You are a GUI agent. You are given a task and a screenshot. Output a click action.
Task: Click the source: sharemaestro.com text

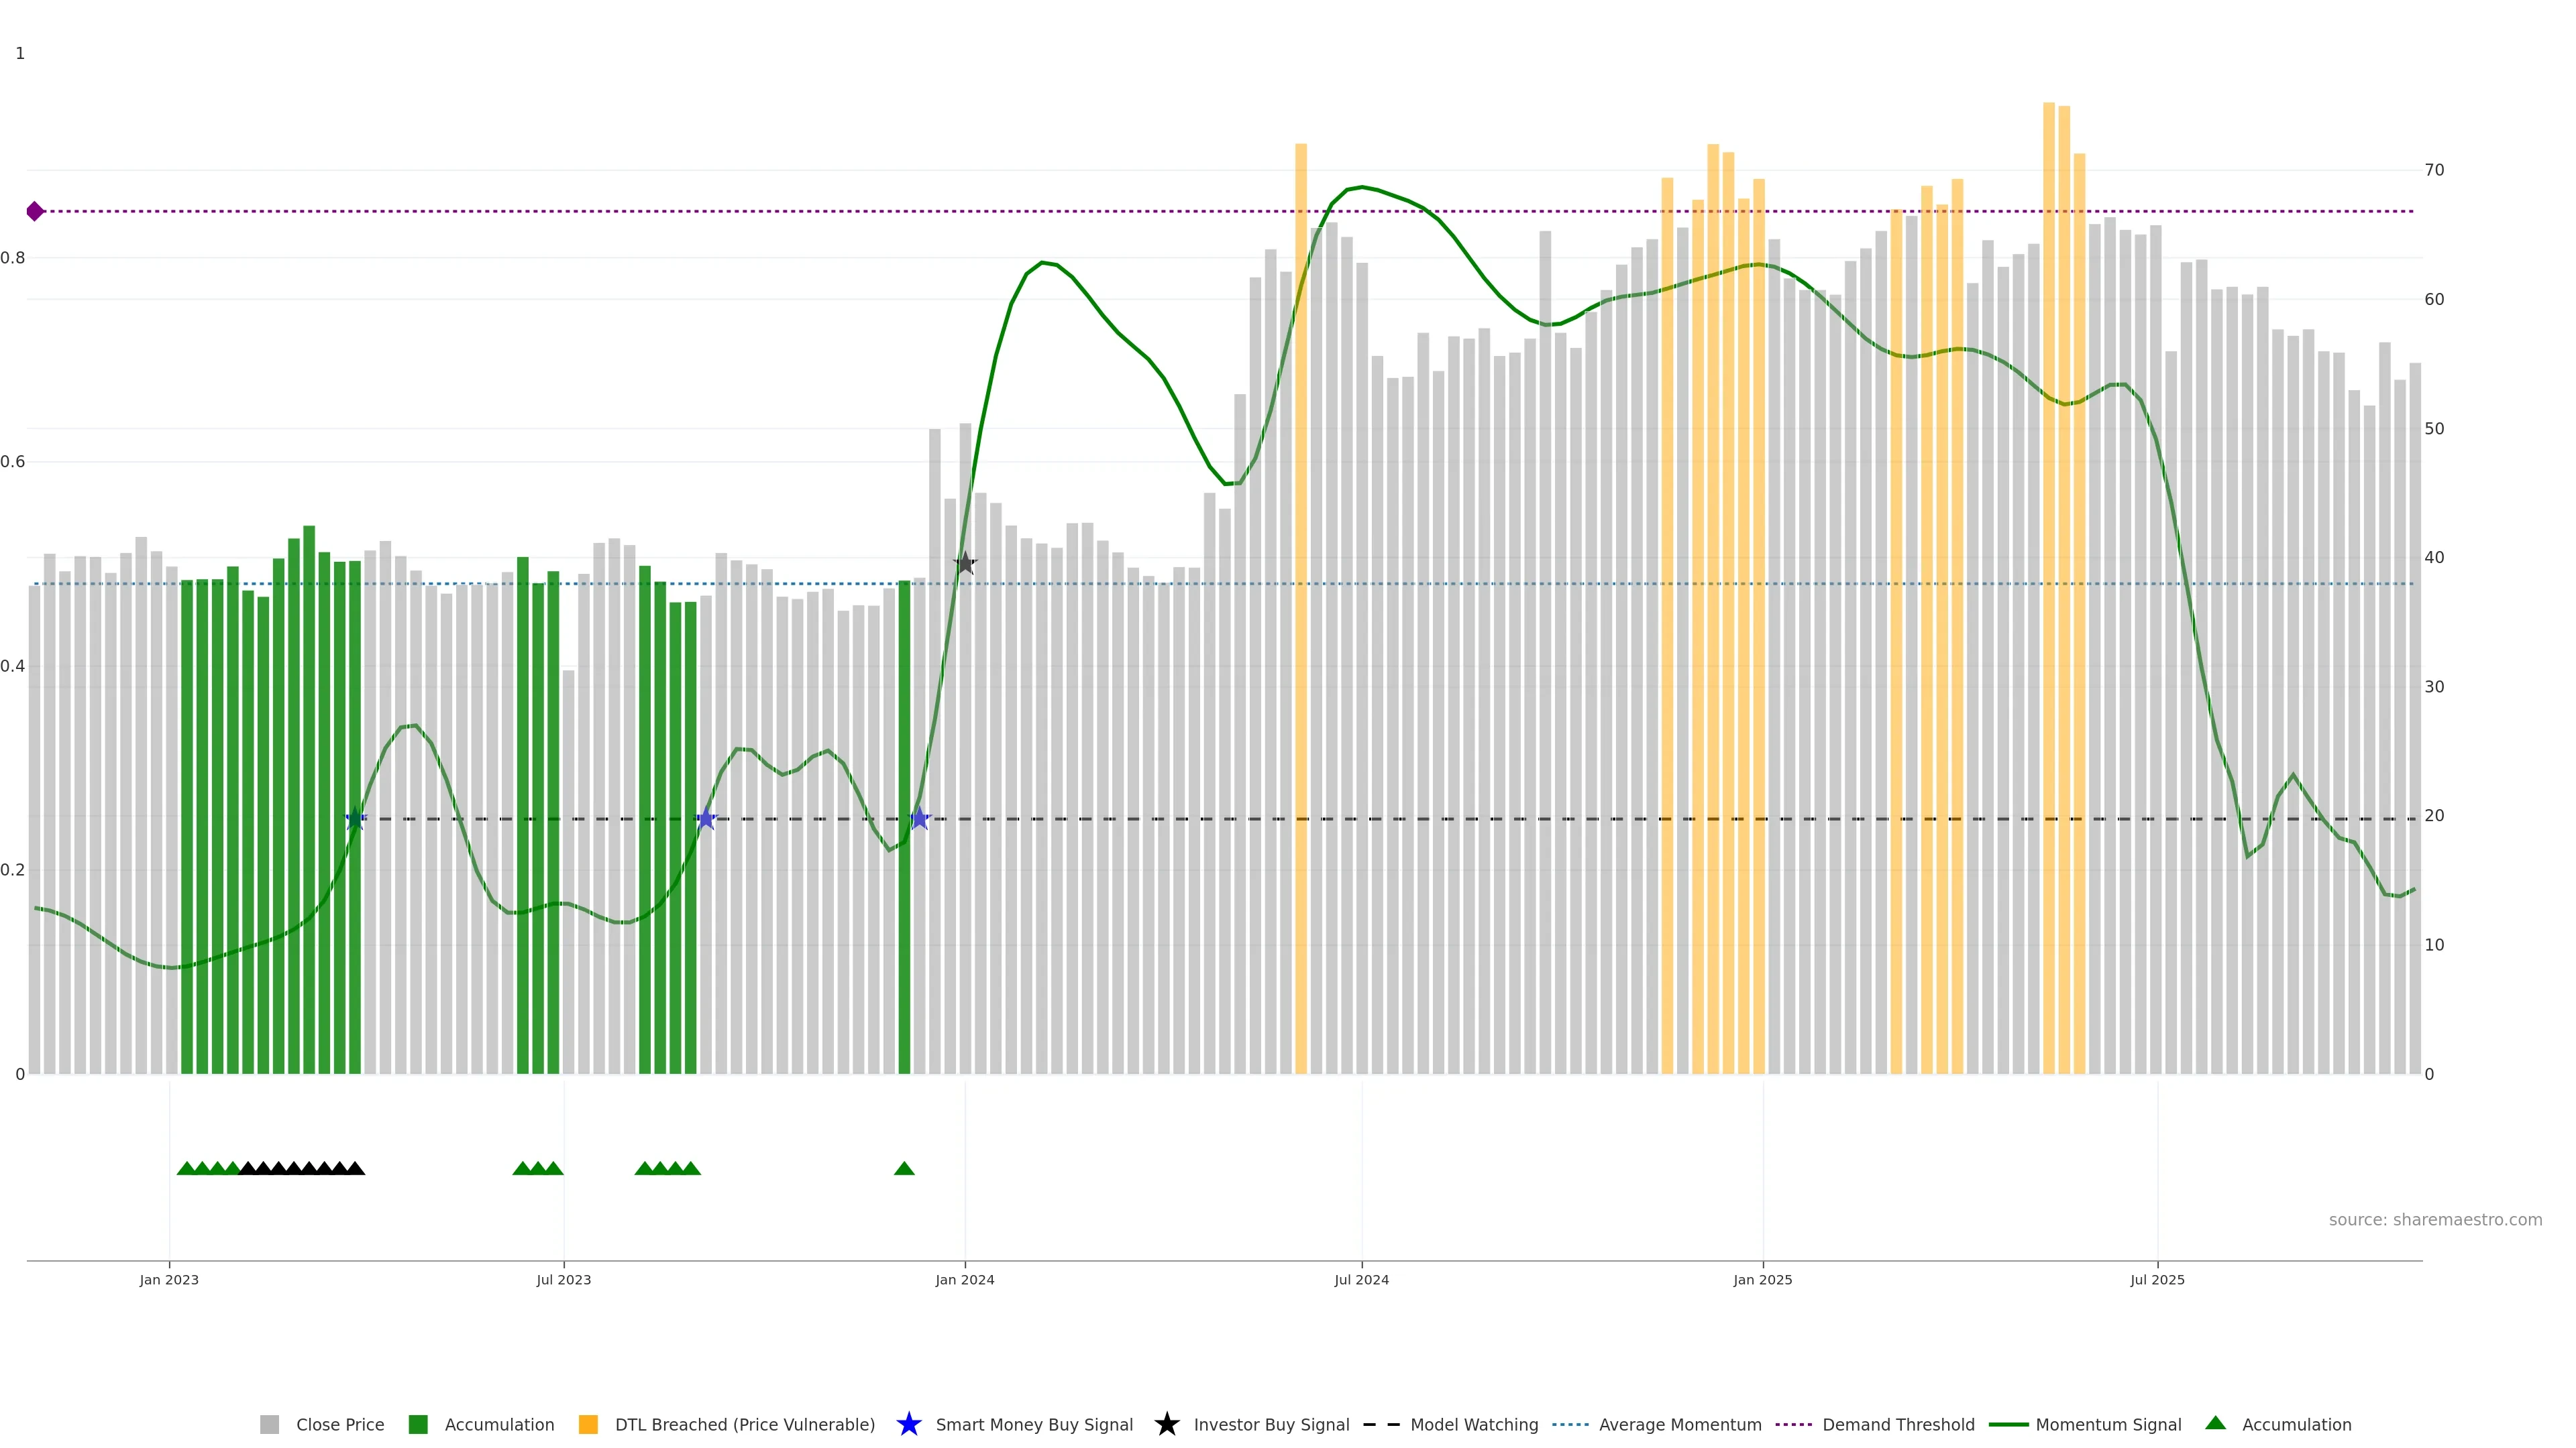[x=2435, y=1219]
